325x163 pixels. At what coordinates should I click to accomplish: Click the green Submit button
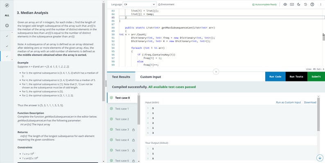tap(316, 76)
